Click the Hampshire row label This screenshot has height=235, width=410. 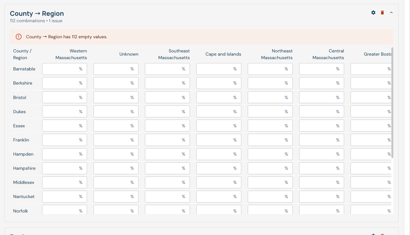point(24,168)
